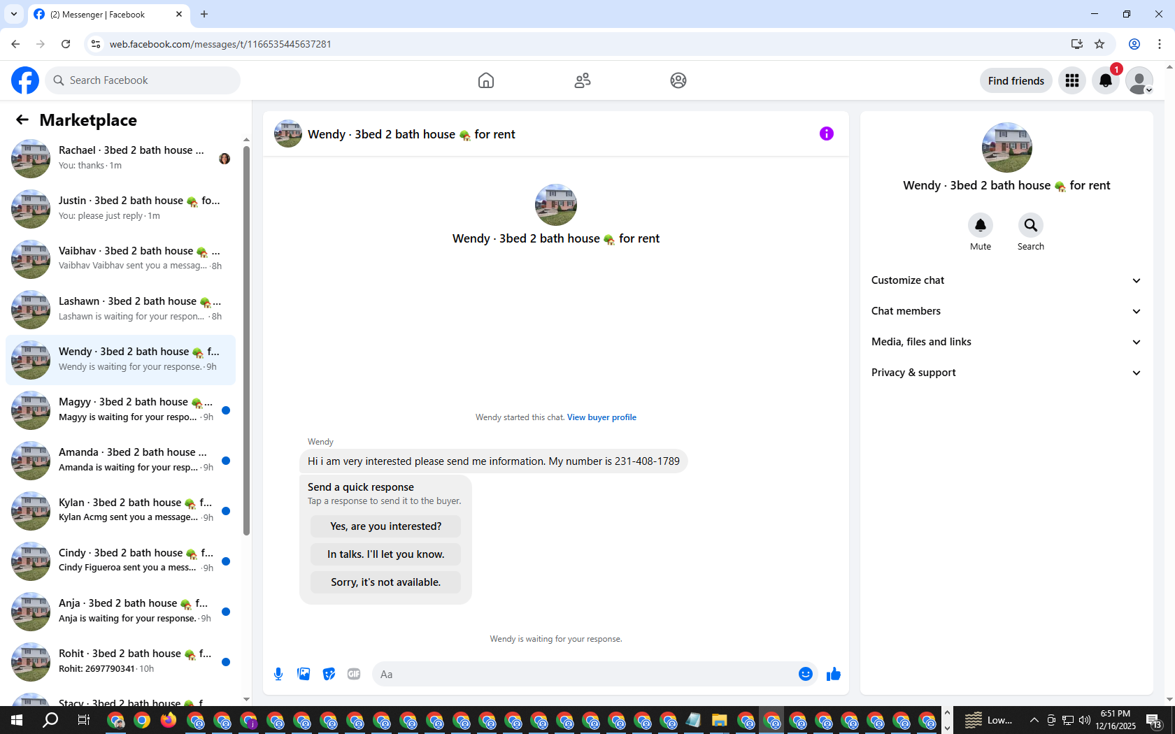This screenshot has height=734, width=1175.
Task: Open Windows taskbar search
Action: point(50,720)
